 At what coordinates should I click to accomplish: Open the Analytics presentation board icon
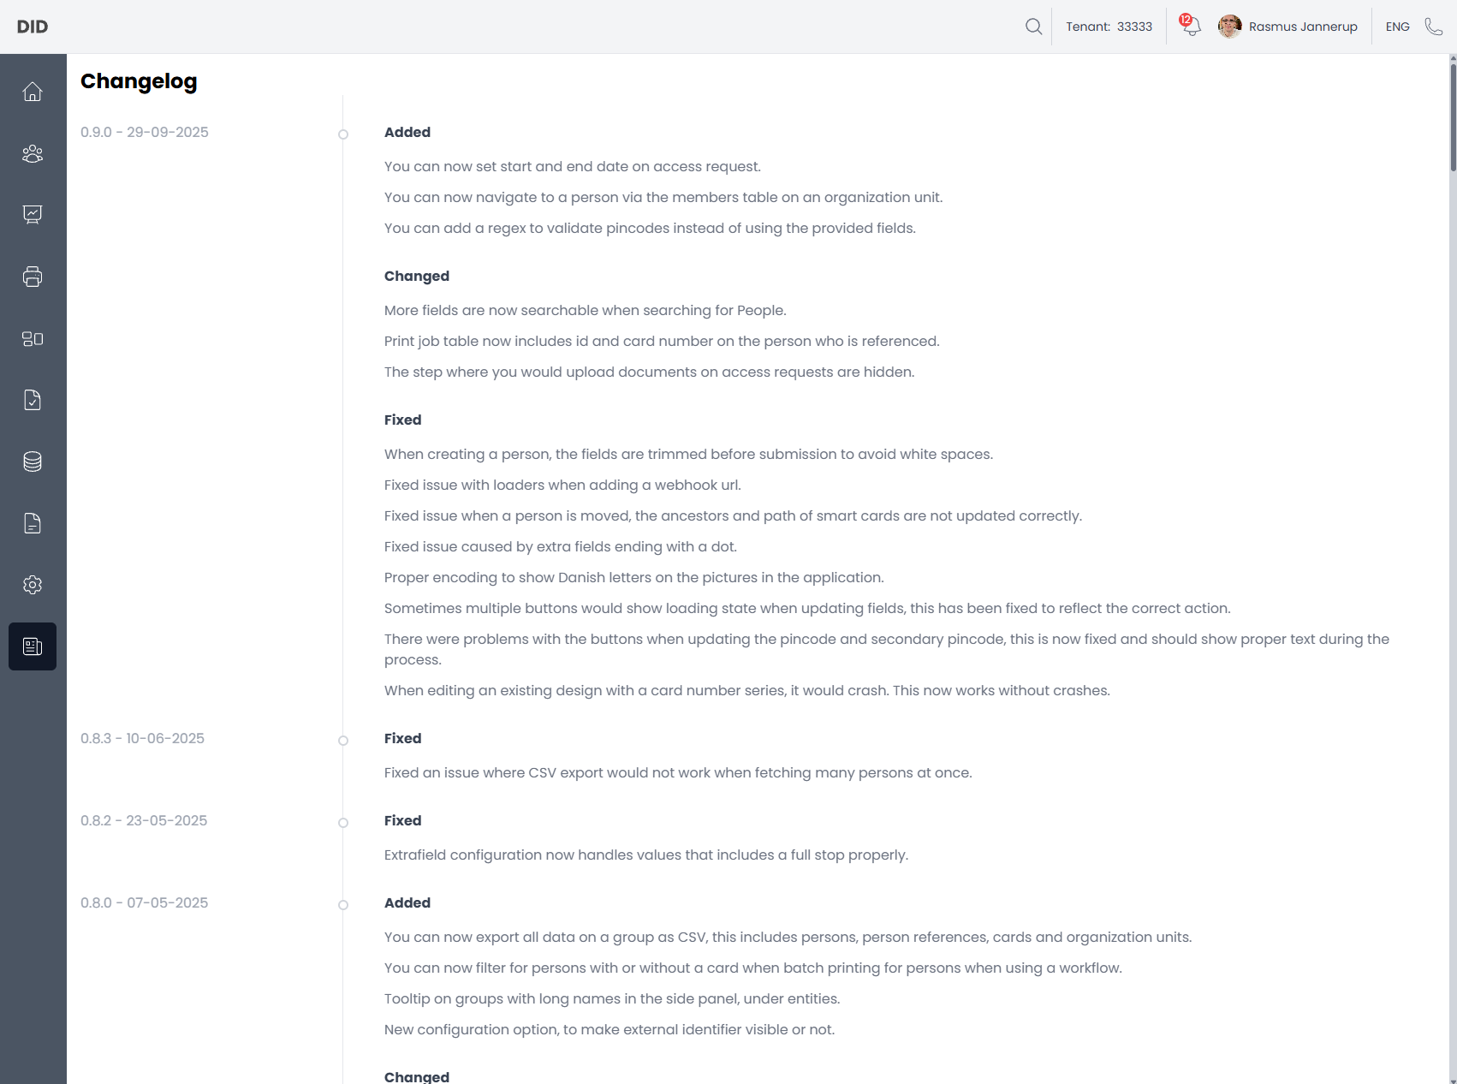[33, 215]
